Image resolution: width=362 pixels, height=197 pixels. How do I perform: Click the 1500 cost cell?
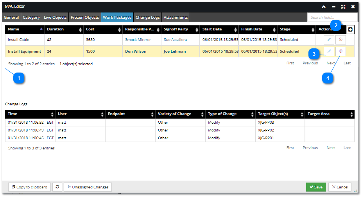click(x=103, y=51)
